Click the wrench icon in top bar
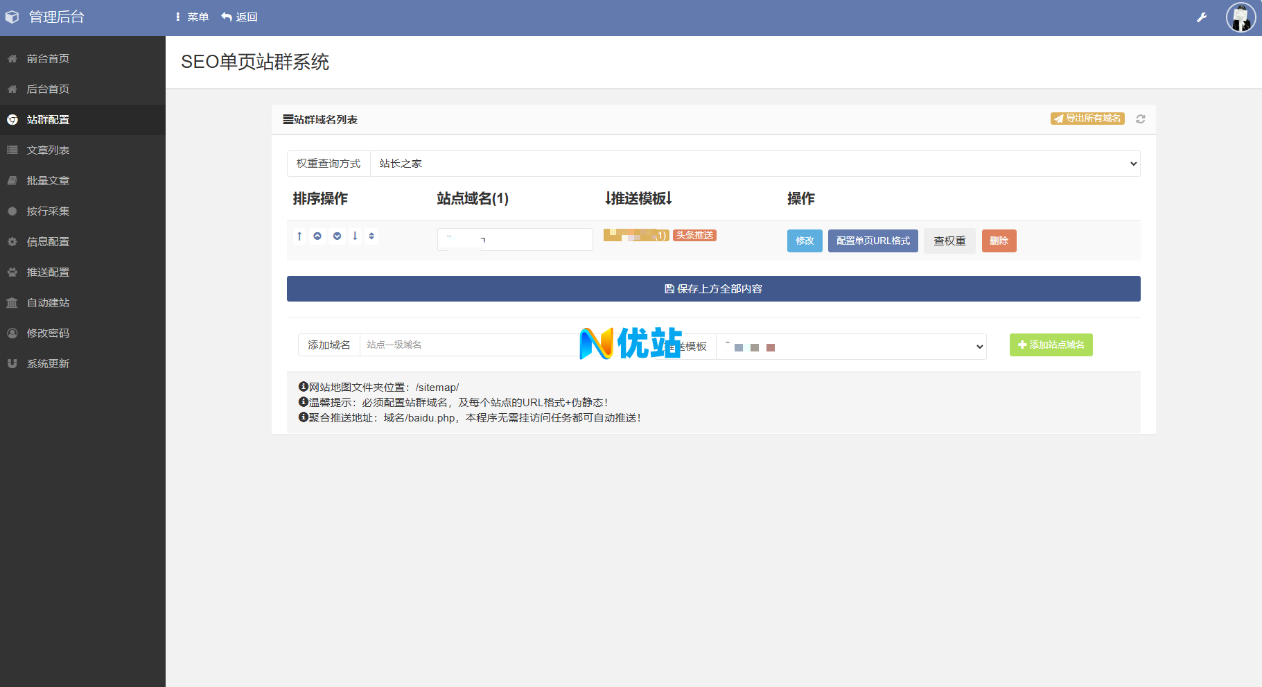Image resolution: width=1262 pixels, height=687 pixels. (x=1202, y=17)
